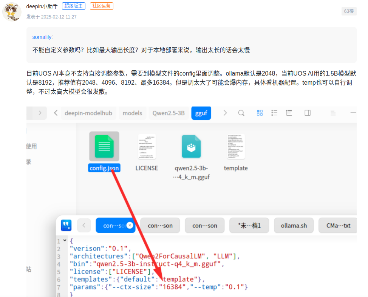This screenshot has width=368, height=297.
Task: Open the deepin小助手 raccoon avatar
Action: (12, 11)
